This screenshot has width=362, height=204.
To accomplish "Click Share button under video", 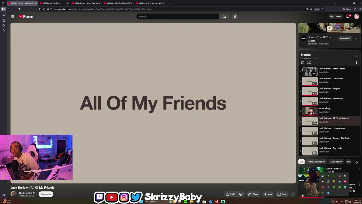I will pyautogui.click(x=253, y=194).
